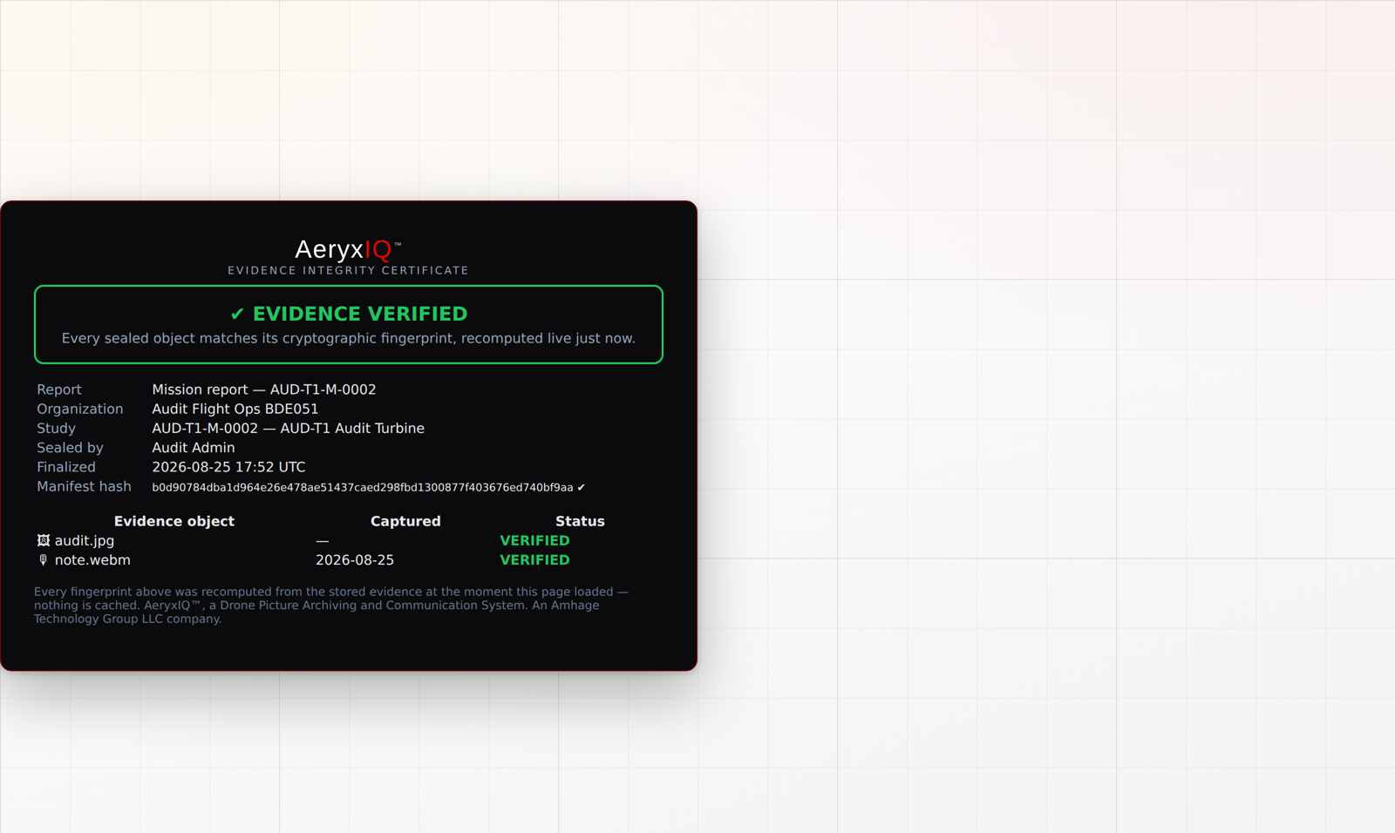Image resolution: width=1395 pixels, height=833 pixels.
Task: Click VERIFIED status in the audit.jpg row
Action: click(534, 541)
